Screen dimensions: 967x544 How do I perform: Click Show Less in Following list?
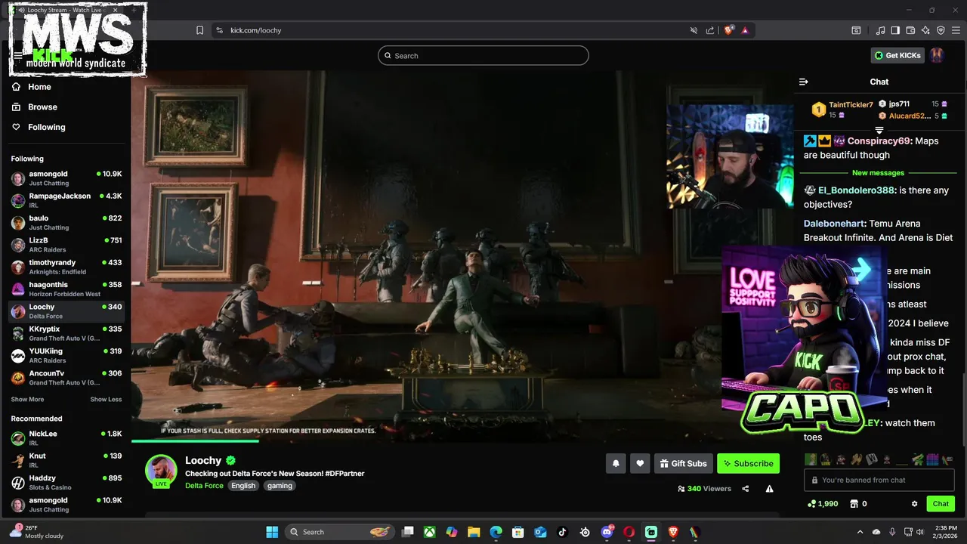tap(106, 400)
